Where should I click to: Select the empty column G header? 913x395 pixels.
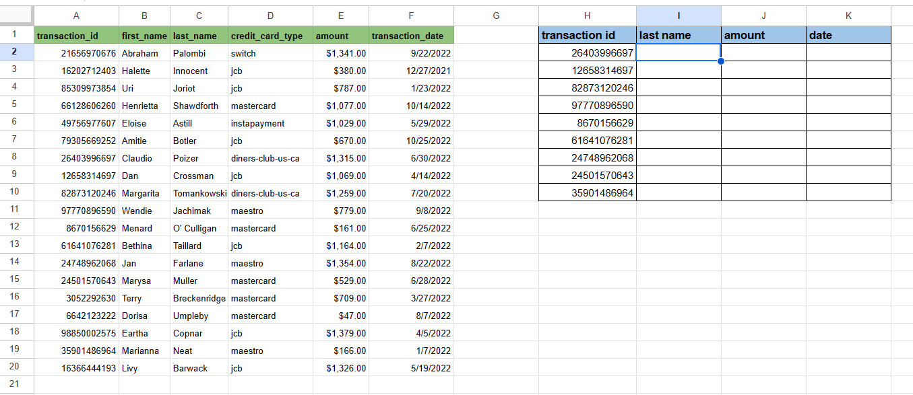pyautogui.click(x=496, y=15)
